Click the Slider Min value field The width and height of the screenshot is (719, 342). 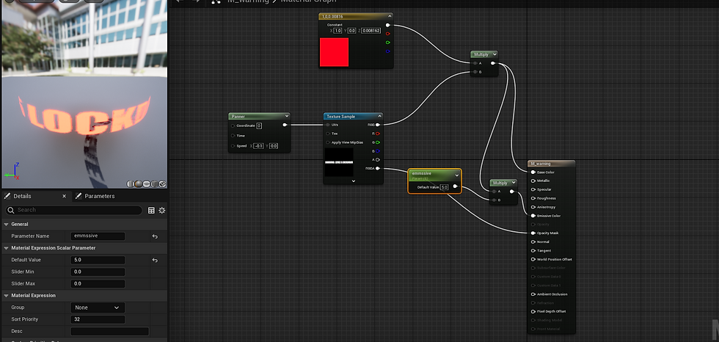[x=98, y=272]
